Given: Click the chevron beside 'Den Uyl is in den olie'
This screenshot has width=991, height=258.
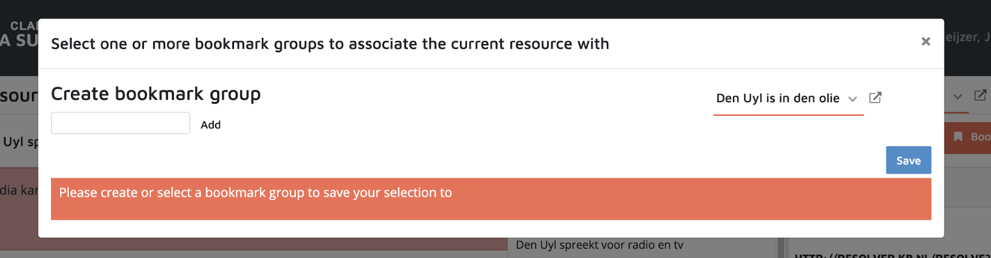Looking at the screenshot, I should 853,99.
